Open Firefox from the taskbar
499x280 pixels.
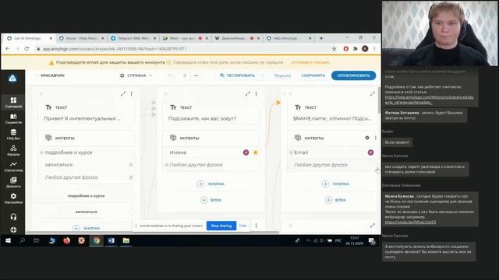pos(66,240)
